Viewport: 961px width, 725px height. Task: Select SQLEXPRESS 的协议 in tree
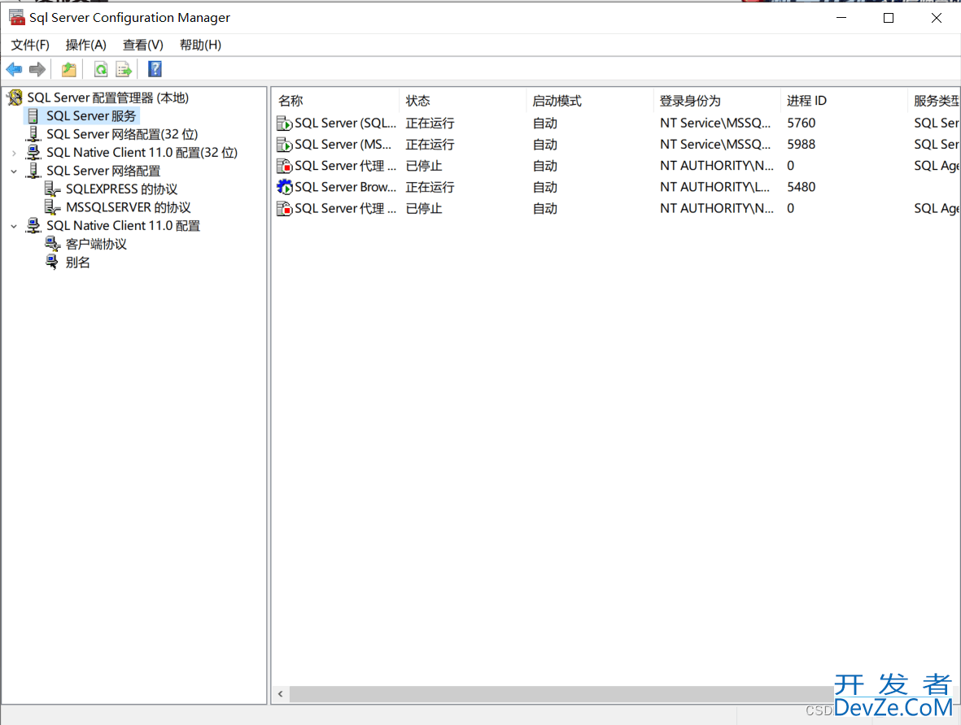tap(121, 189)
